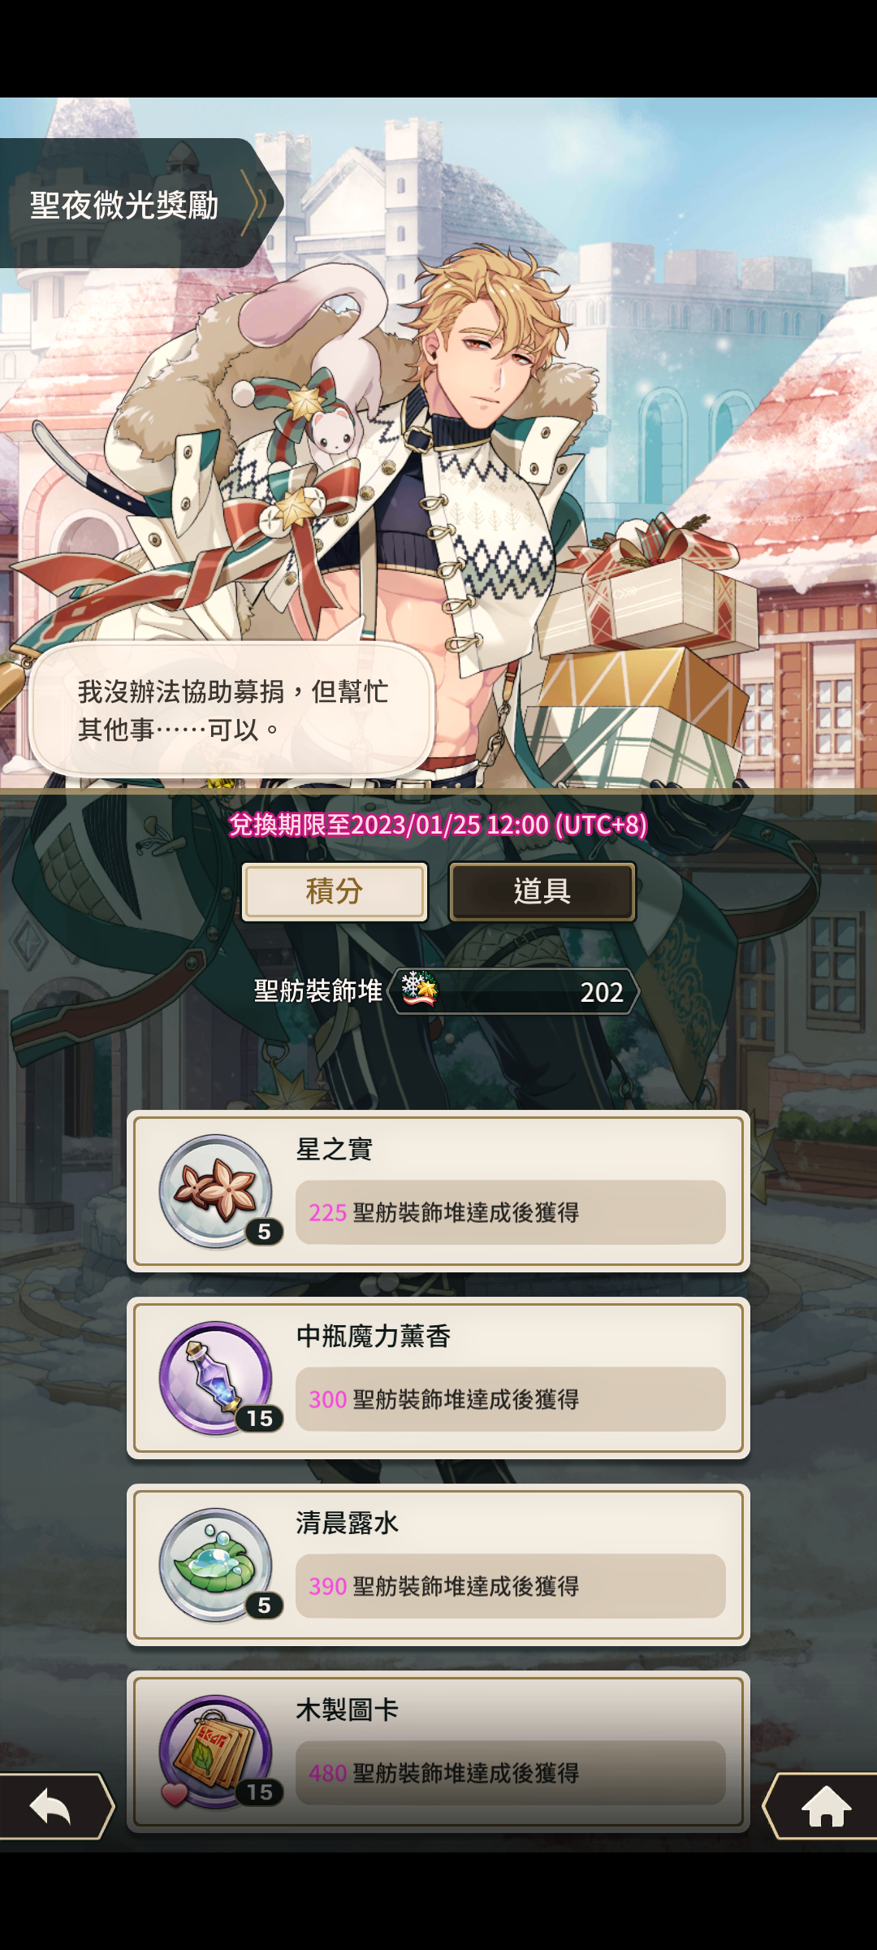Tap the heart badge on 木製圖卡 icon

pyautogui.click(x=174, y=1794)
